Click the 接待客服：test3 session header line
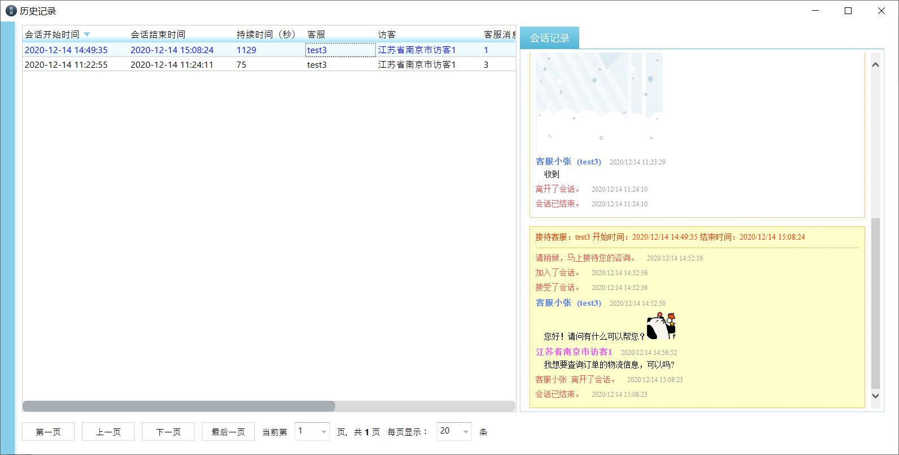This screenshot has height=455, width=899. tap(670, 237)
